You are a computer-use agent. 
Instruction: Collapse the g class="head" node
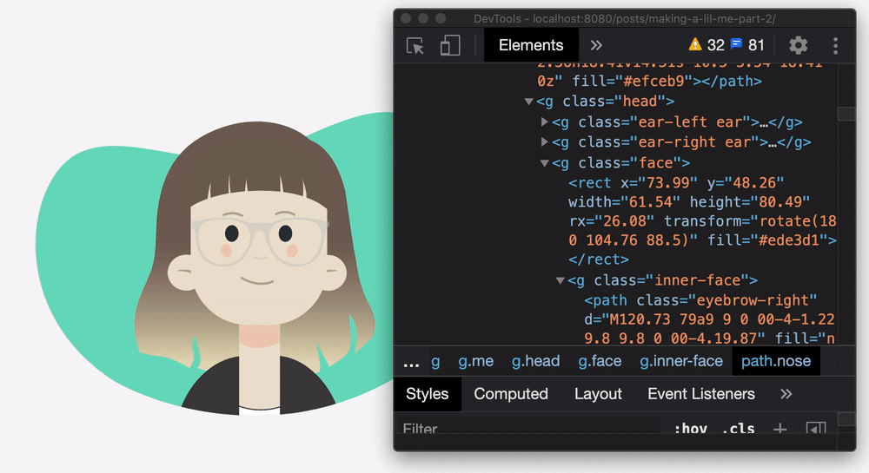[528, 102]
